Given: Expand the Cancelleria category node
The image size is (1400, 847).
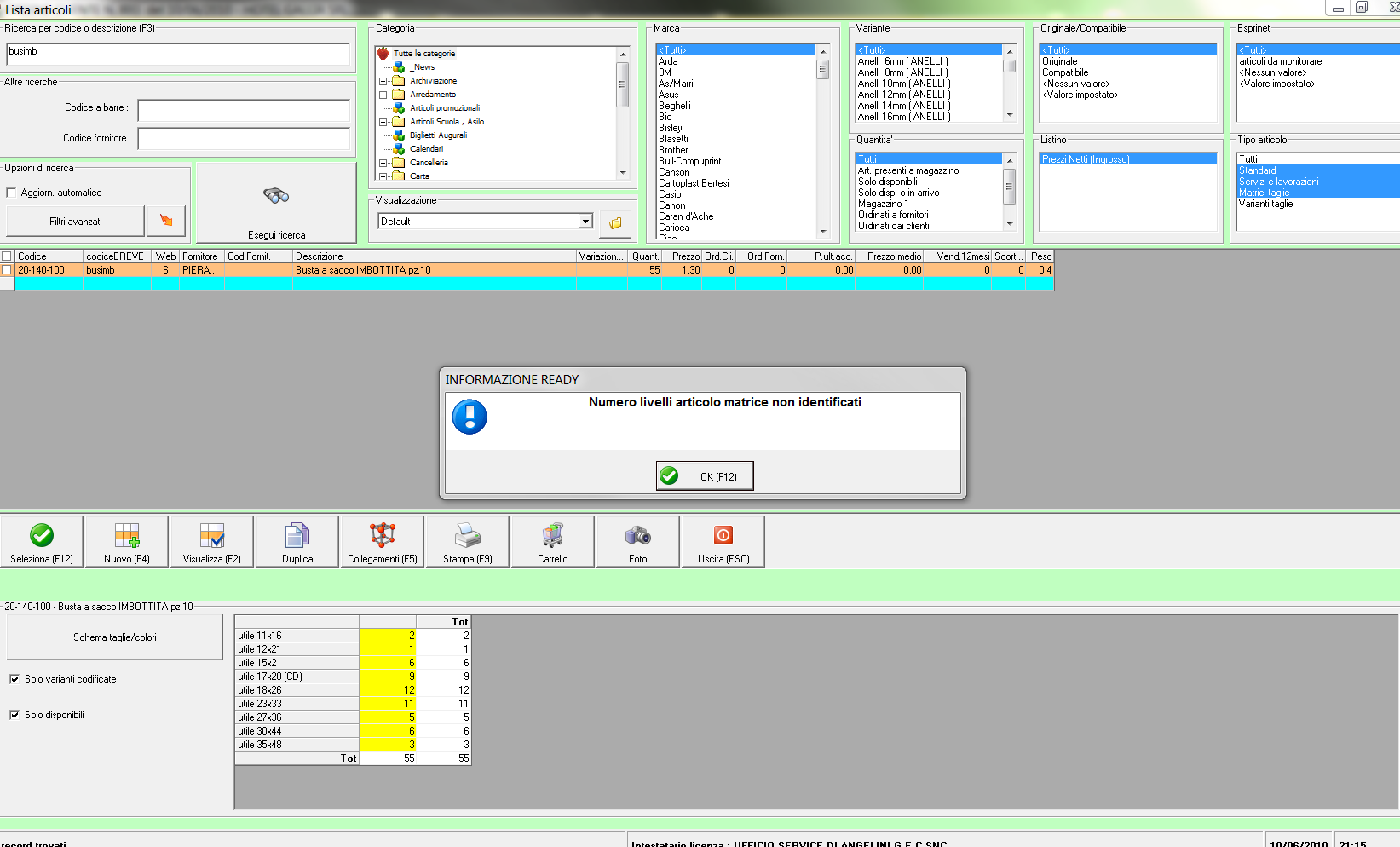Looking at the screenshot, I should click(x=383, y=163).
